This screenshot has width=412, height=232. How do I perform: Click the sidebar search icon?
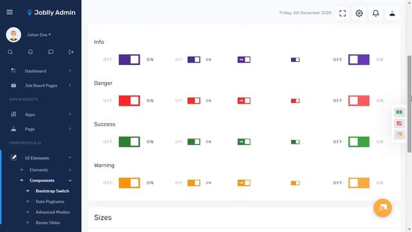pyautogui.click(x=10, y=52)
